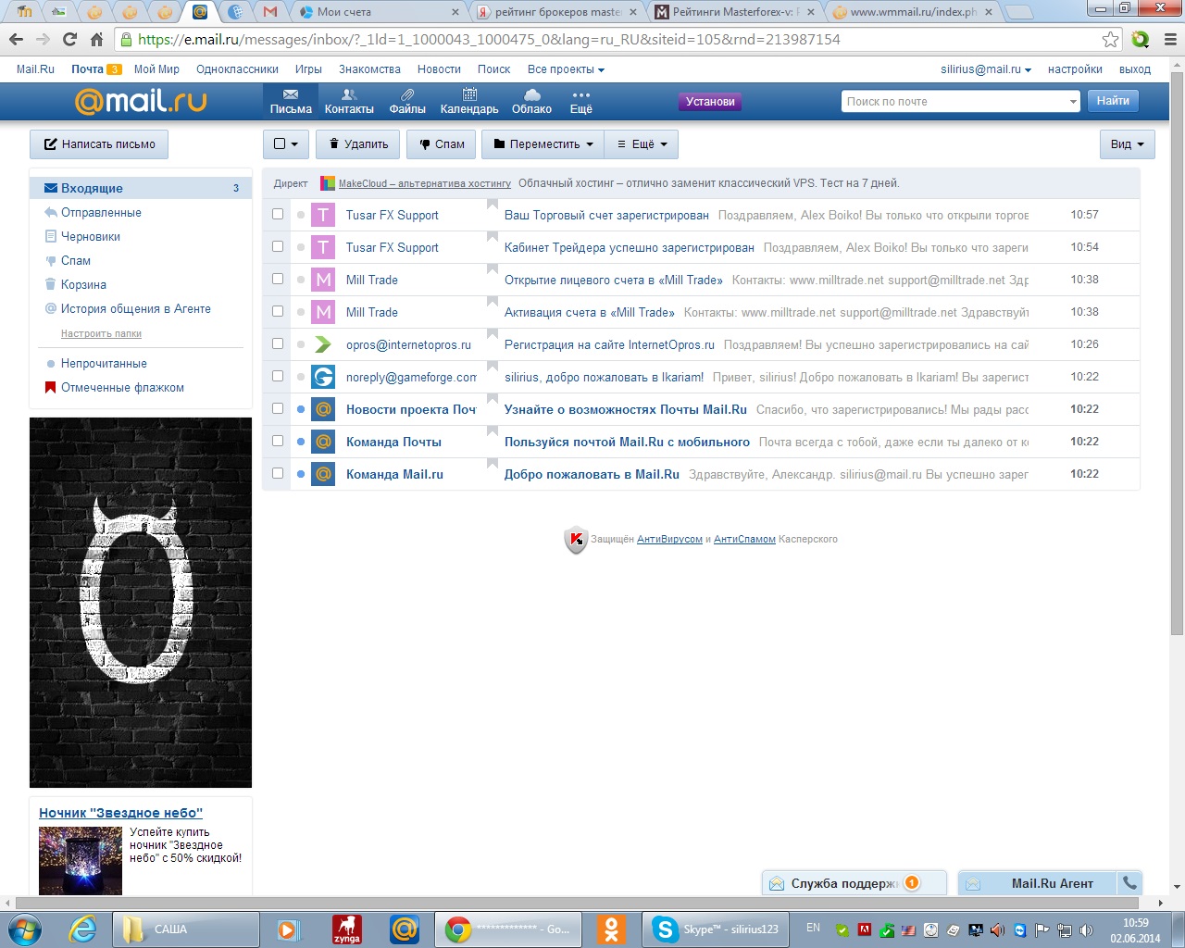The image size is (1185, 948).
Task: Click the @mail.ru logo
Action: 141,101
